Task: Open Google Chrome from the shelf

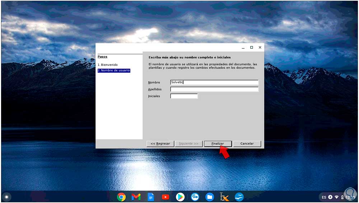Action: tap(121, 197)
